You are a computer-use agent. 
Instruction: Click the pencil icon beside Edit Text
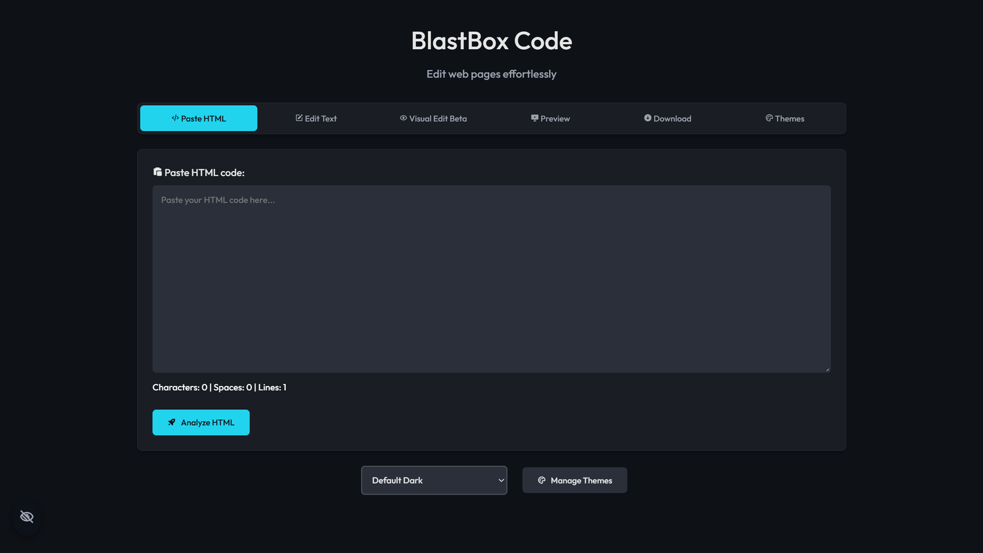(x=298, y=118)
